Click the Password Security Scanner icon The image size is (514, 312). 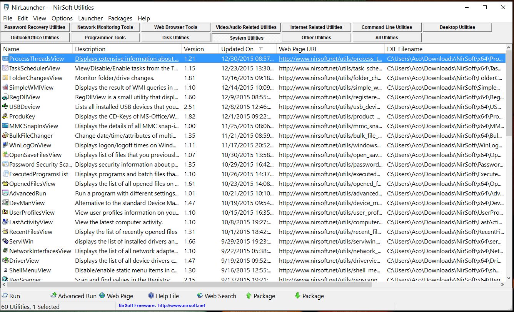(5, 164)
